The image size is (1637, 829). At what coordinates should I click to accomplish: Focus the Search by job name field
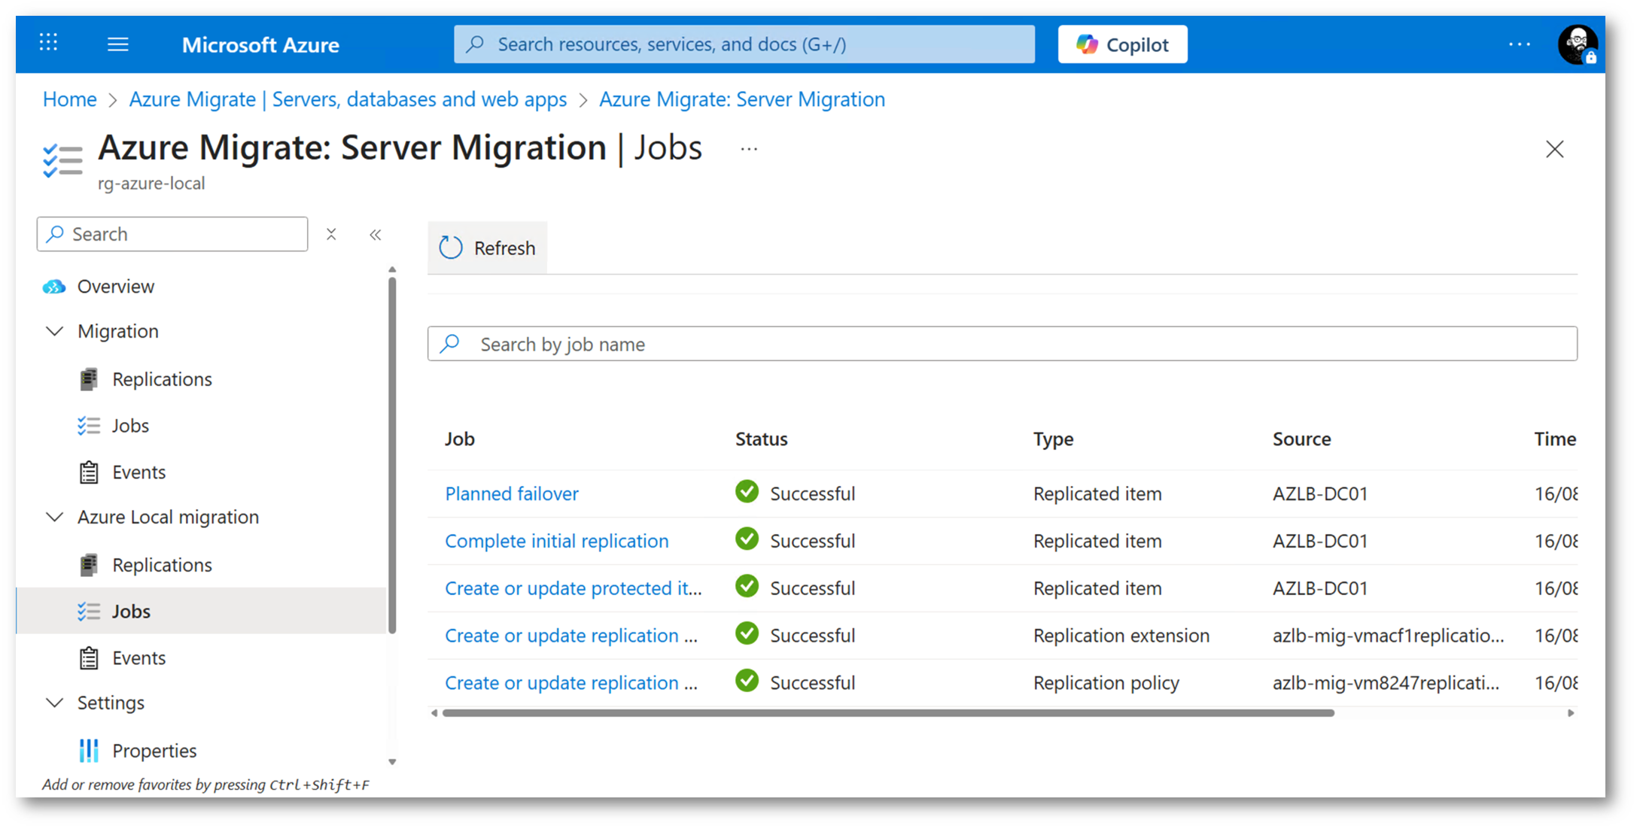[1009, 344]
